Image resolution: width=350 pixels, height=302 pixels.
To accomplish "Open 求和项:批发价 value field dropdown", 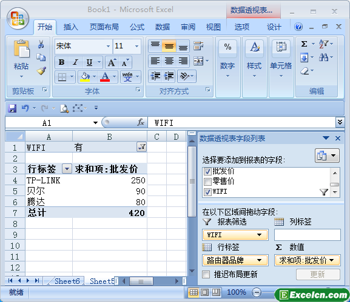I will pyautogui.click(x=331, y=260).
